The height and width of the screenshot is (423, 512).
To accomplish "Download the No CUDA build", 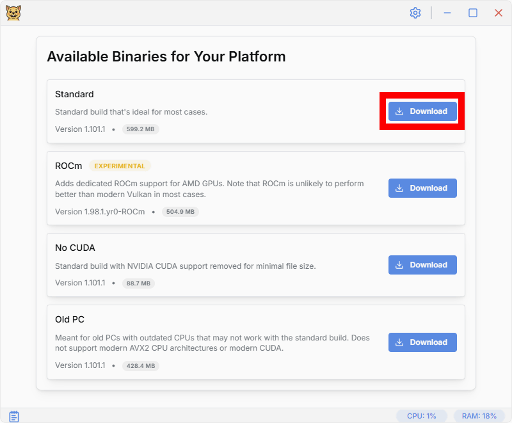I will [x=422, y=265].
